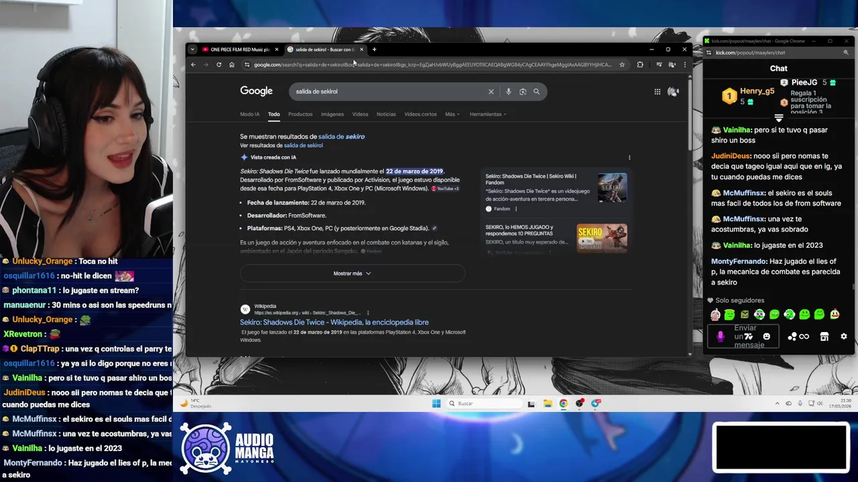Open the tab search dropdown arrow
This screenshot has height=482, width=858.
[x=192, y=50]
